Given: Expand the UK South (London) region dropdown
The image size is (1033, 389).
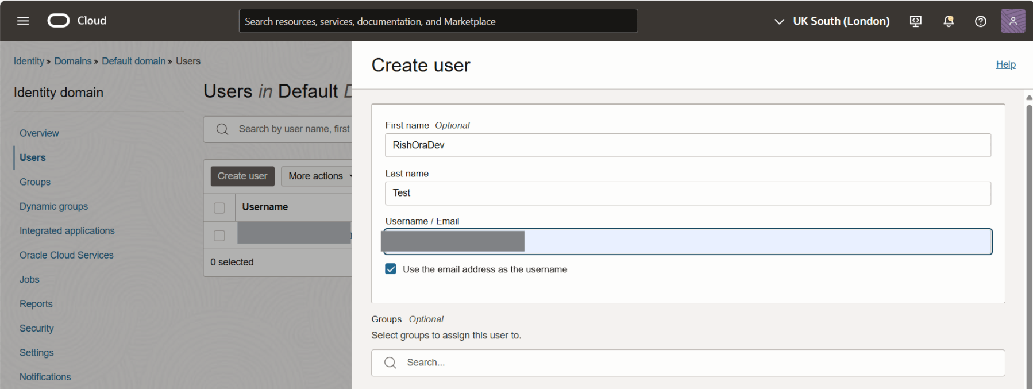Looking at the screenshot, I should [x=832, y=21].
